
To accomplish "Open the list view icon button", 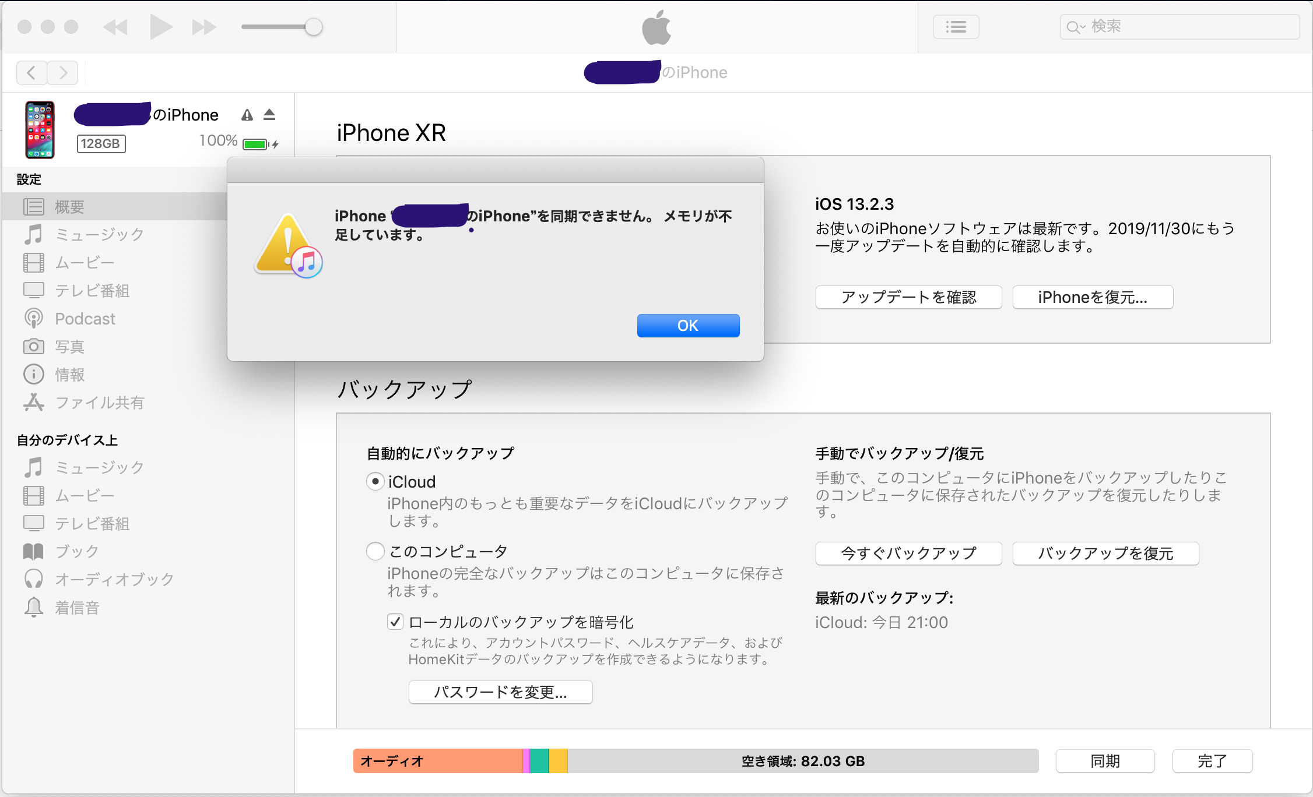I will coord(956,27).
